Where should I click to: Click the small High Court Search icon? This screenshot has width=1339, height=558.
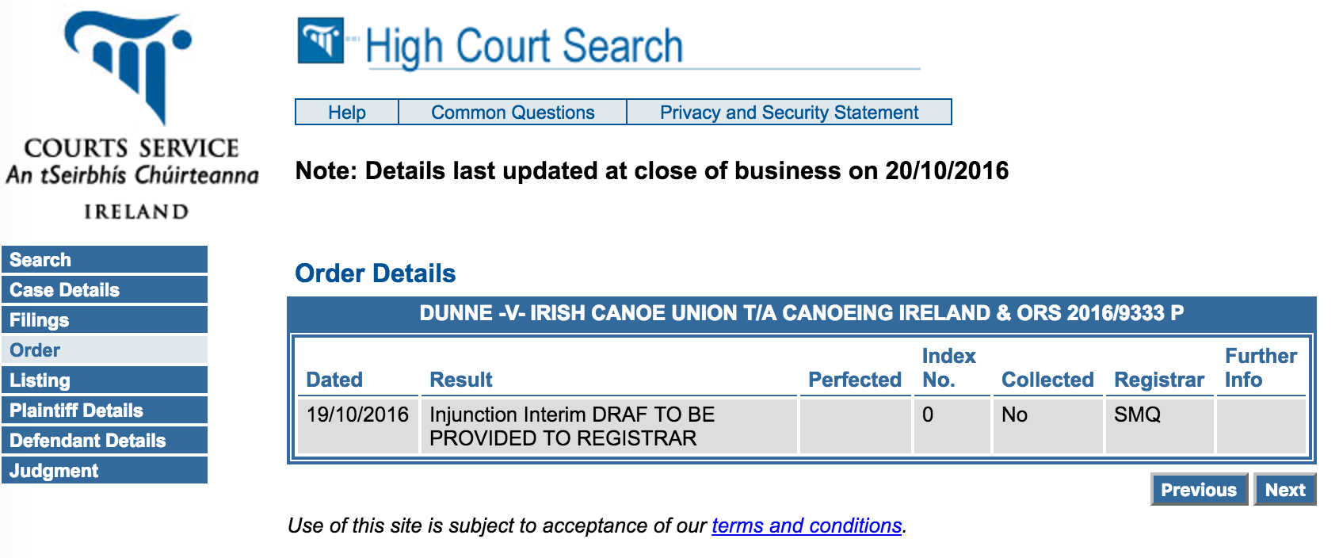tap(321, 40)
